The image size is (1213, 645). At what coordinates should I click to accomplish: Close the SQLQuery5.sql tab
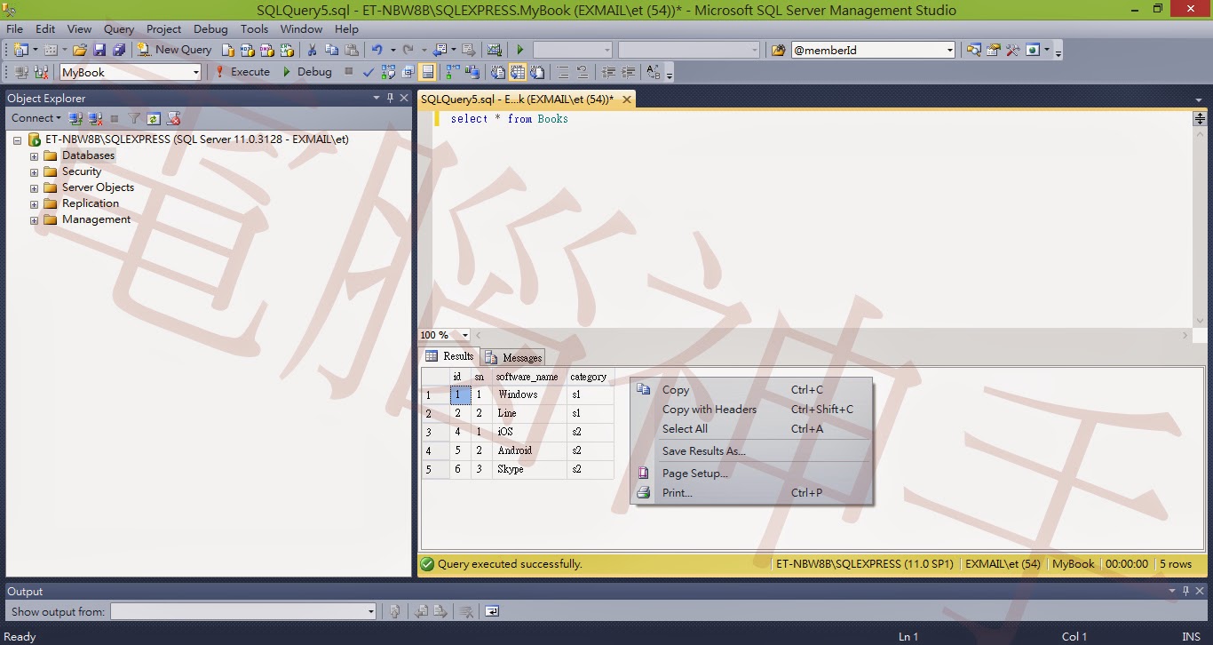[627, 100]
